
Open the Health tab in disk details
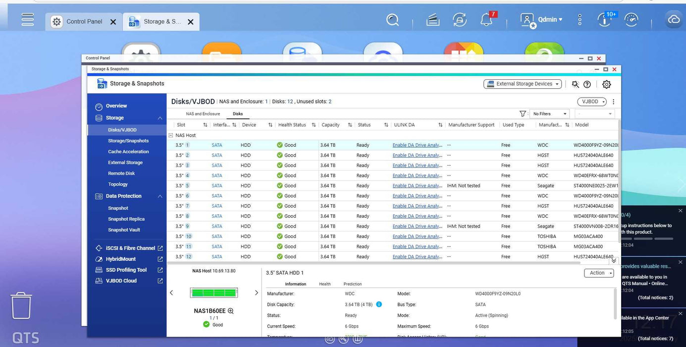pyautogui.click(x=325, y=284)
